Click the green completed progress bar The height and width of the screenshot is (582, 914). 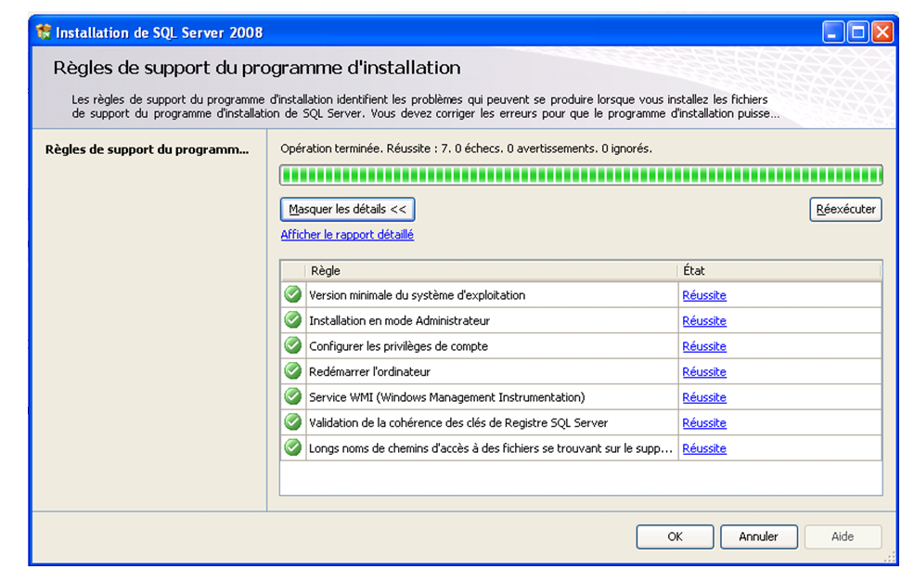(x=581, y=175)
